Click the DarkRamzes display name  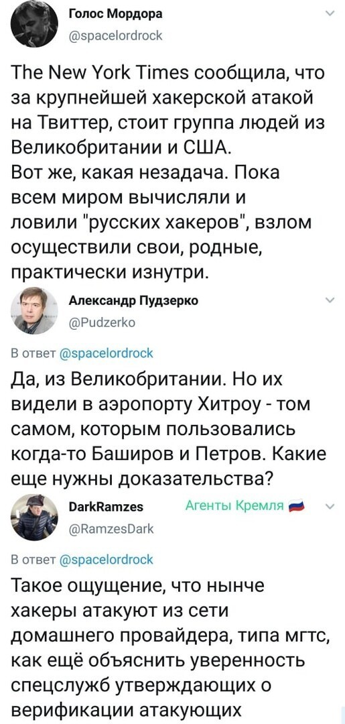click(x=106, y=507)
